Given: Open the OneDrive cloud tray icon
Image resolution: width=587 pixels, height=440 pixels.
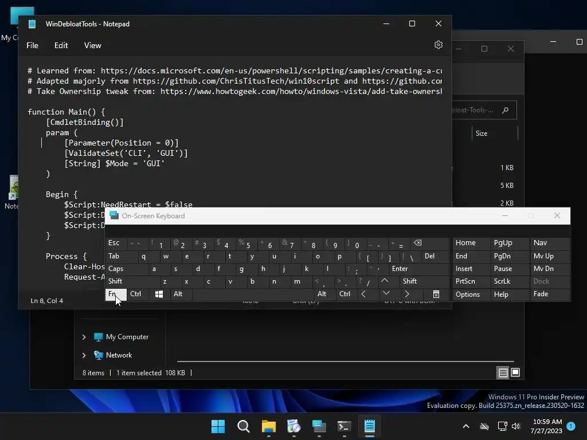Looking at the screenshot, I should pyautogui.click(x=484, y=426).
